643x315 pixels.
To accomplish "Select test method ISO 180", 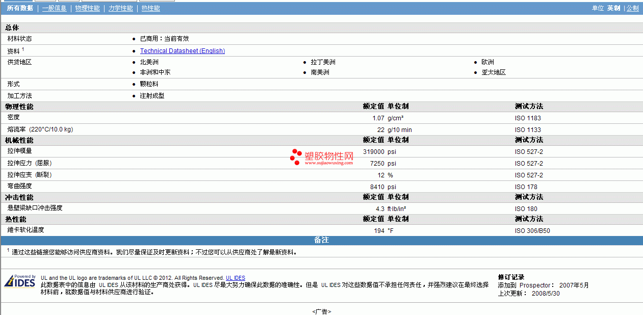I will (526, 209).
